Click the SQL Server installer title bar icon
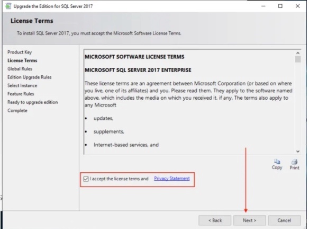The height and width of the screenshot is (229, 309). (x=8, y=6)
